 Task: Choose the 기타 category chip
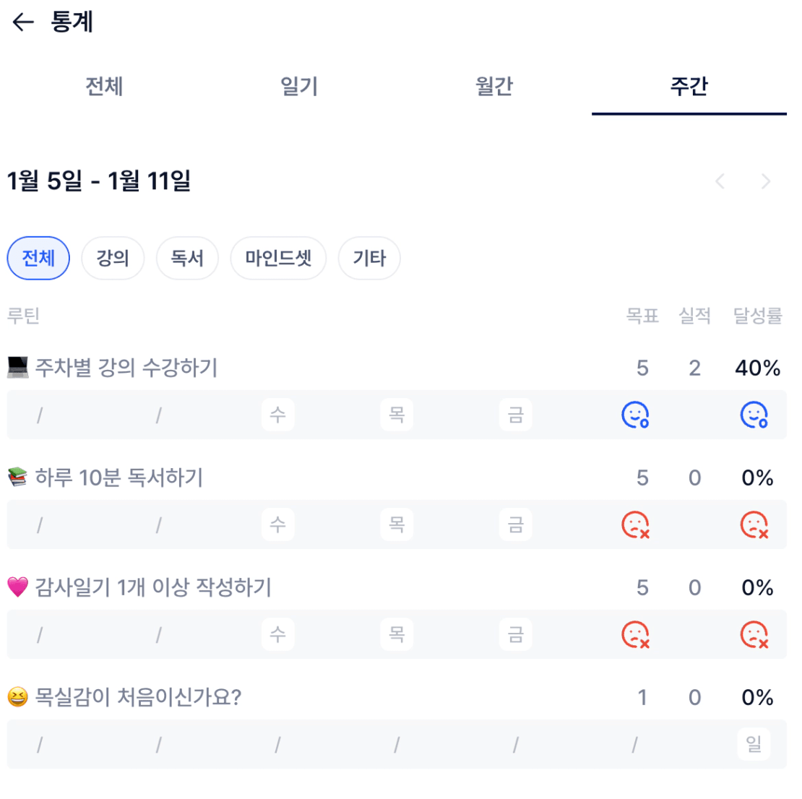(369, 258)
